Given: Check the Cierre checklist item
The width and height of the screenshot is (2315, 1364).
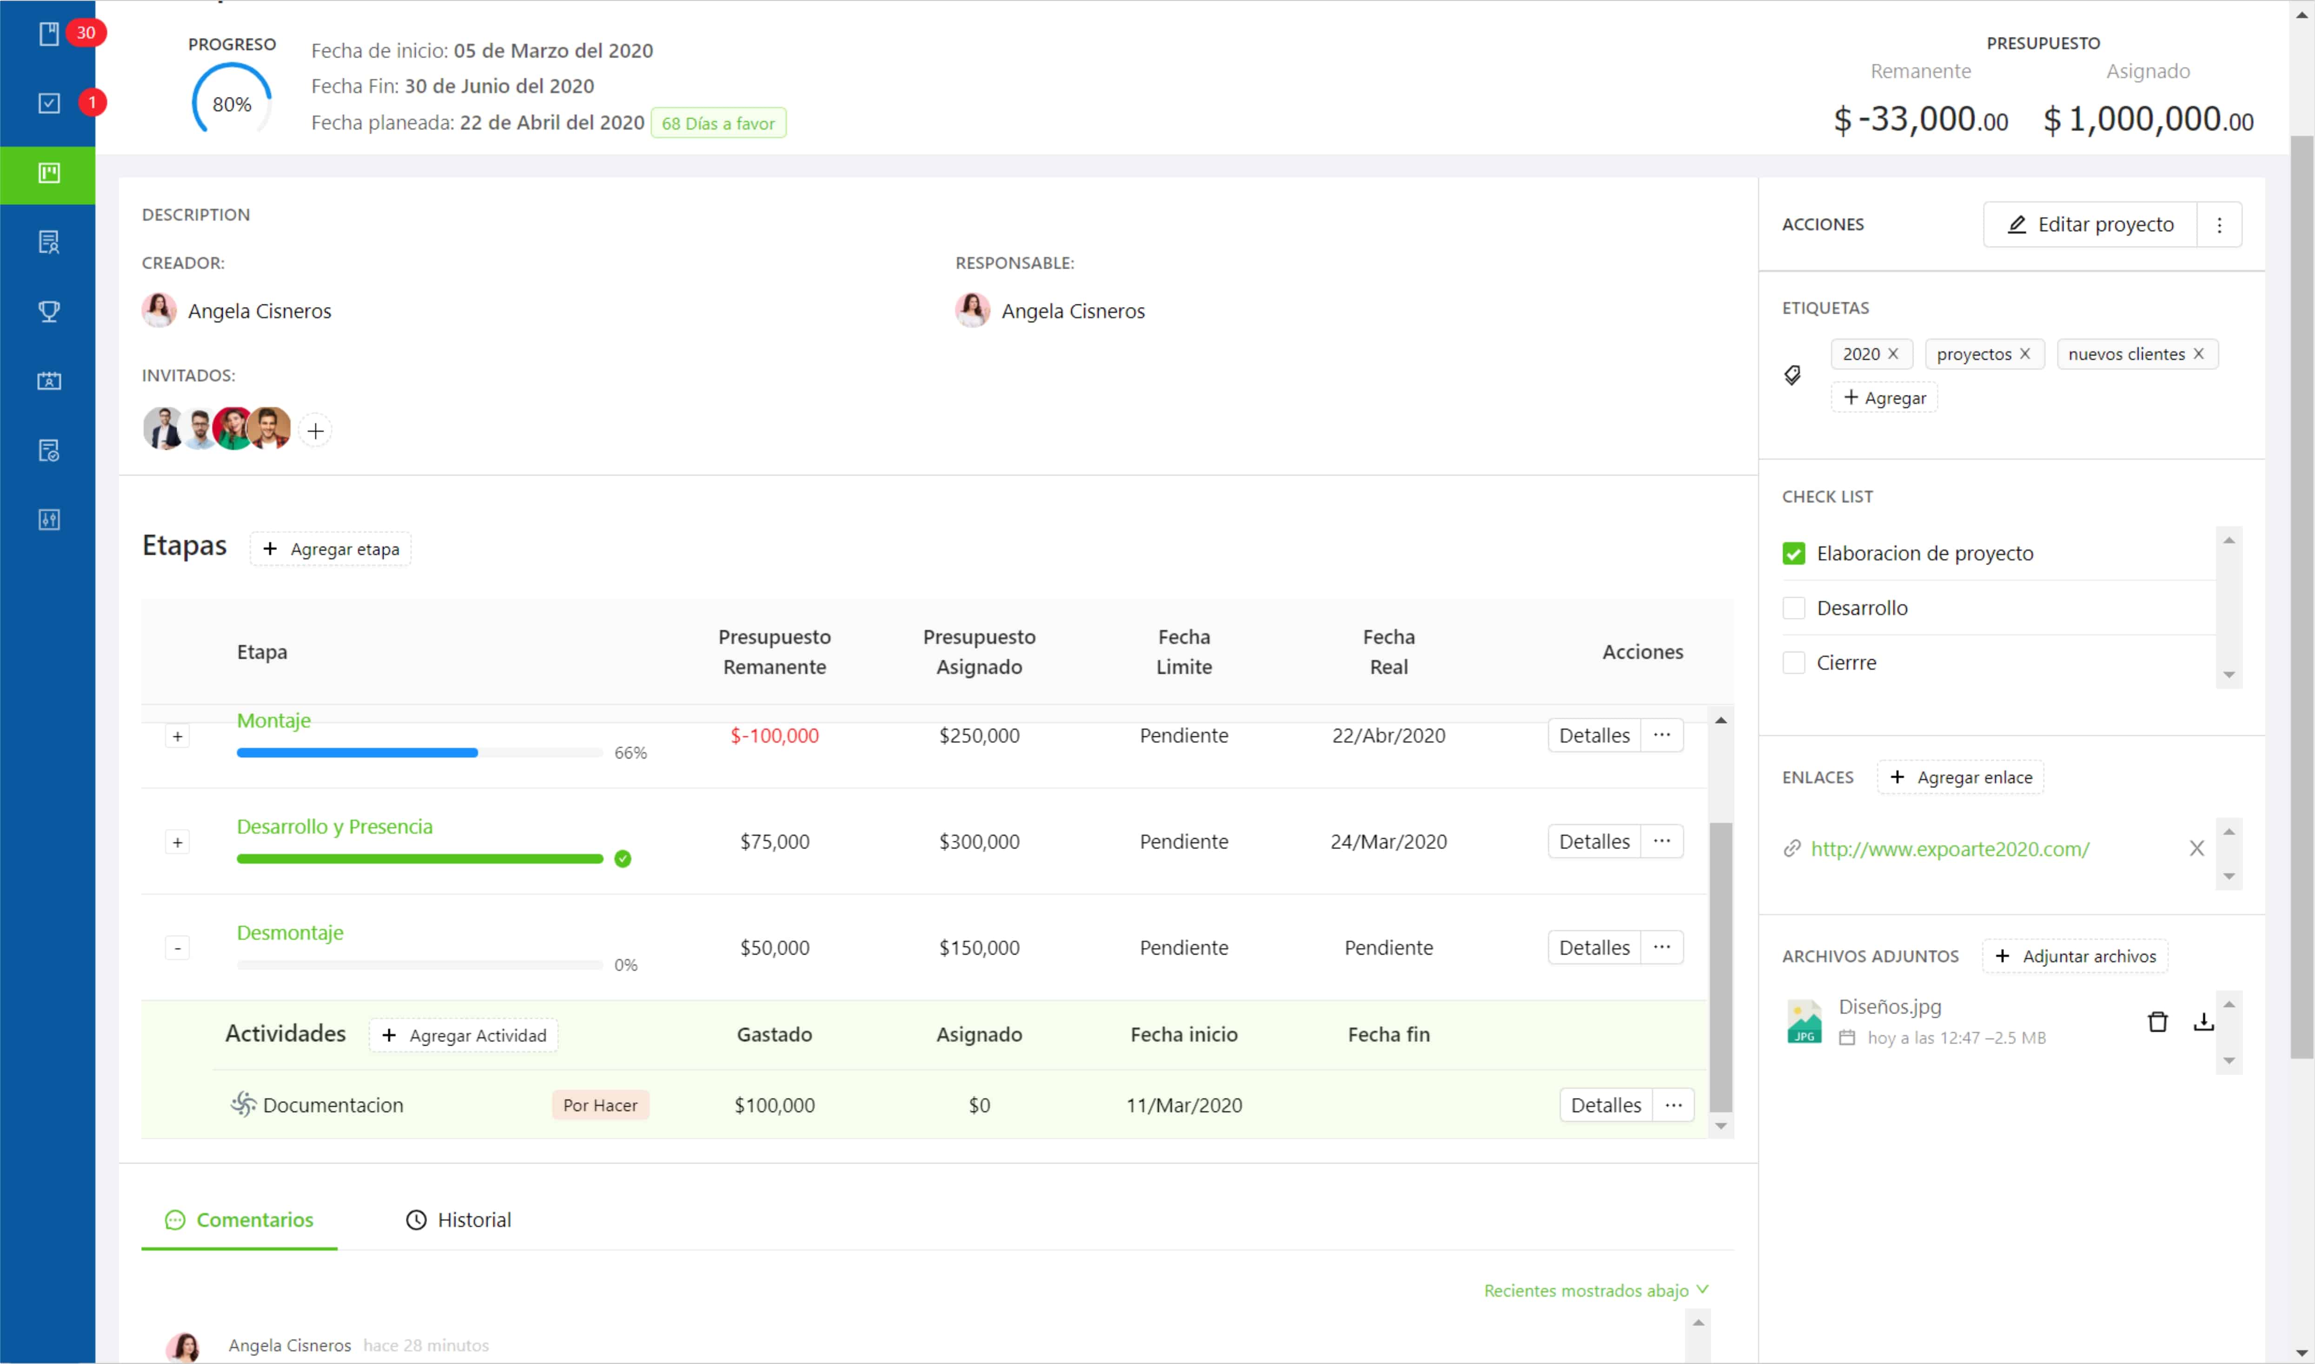Looking at the screenshot, I should coord(1793,662).
